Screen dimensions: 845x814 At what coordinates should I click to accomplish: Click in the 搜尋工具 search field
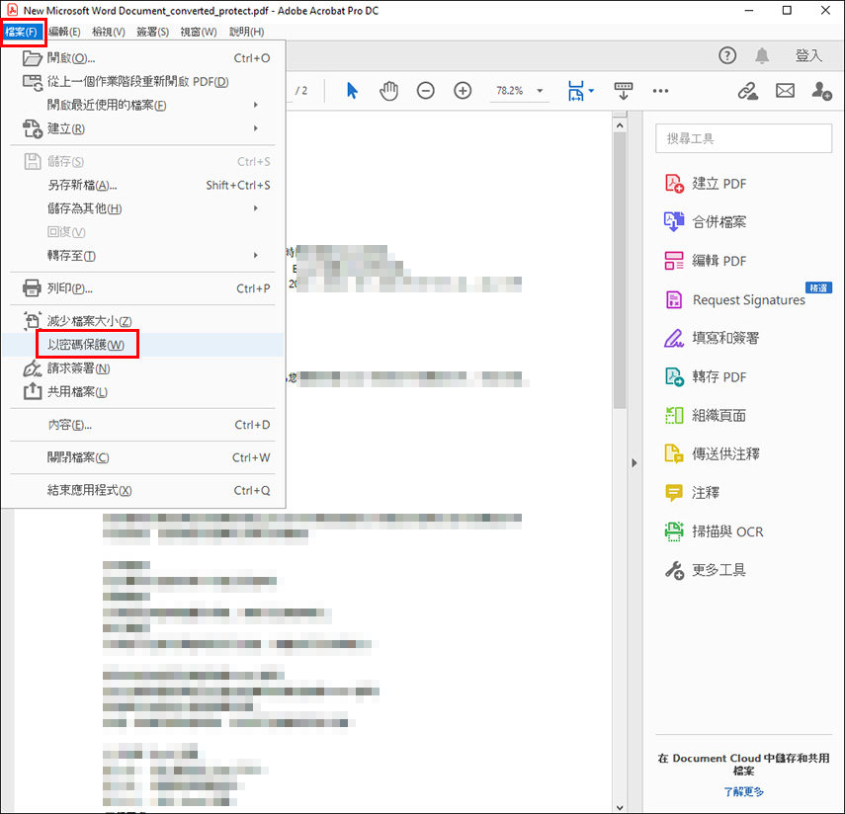pyautogui.click(x=743, y=138)
